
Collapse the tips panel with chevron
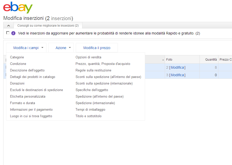(8, 25)
